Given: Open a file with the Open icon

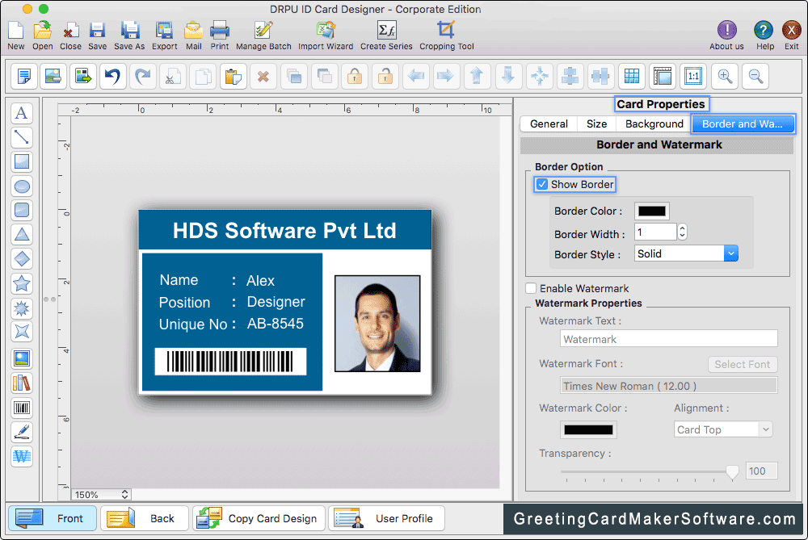Looking at the screenshot, I should pyautogui.click(x=43, y=31).
